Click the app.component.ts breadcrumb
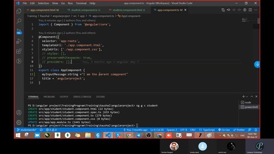274x154 pixels. [x=101, y=16]
